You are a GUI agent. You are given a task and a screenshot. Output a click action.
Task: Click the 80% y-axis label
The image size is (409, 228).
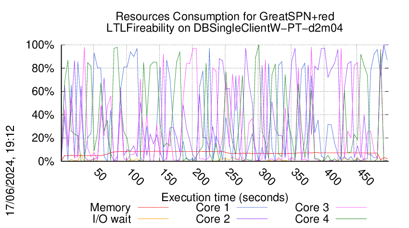(43, 69)
